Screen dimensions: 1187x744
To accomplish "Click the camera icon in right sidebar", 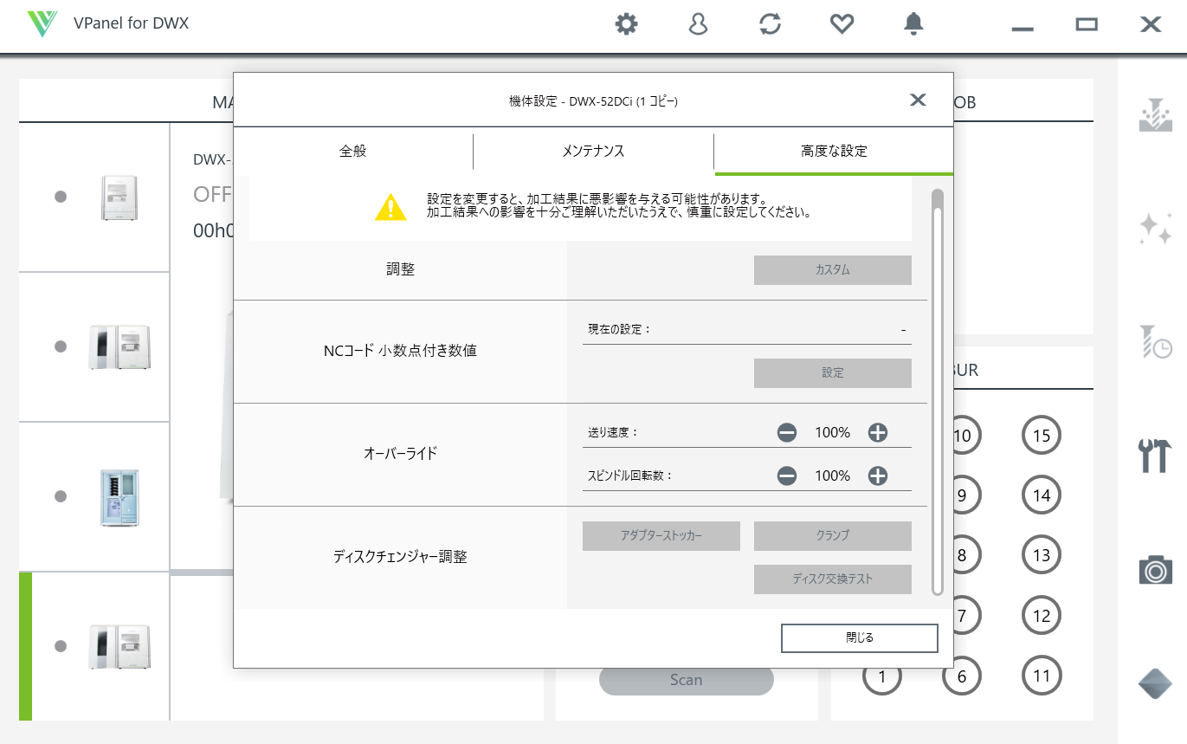I will pos(1155,570).
